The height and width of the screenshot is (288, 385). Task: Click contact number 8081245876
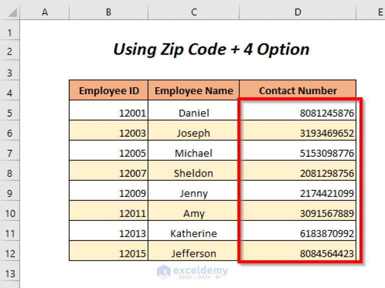(x=298, y=110)
